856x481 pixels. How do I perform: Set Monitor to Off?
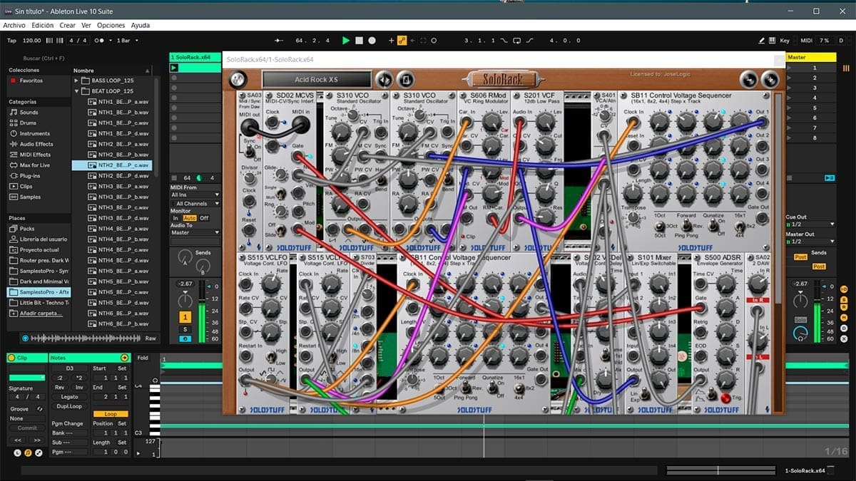click(x=204, y=218)
